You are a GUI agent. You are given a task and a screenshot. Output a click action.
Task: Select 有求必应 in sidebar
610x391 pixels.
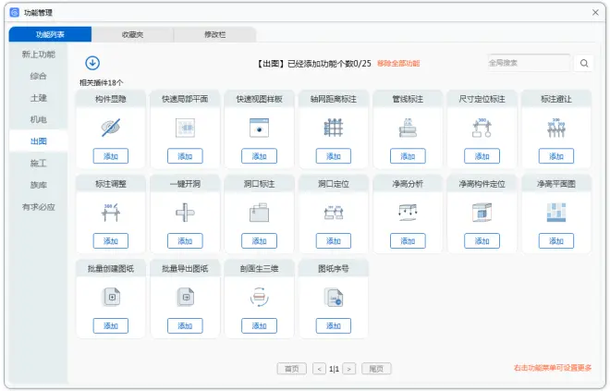39,206
